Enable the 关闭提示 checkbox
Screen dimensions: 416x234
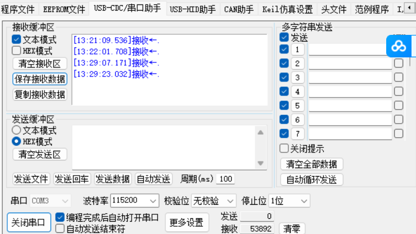pos(284,148)
